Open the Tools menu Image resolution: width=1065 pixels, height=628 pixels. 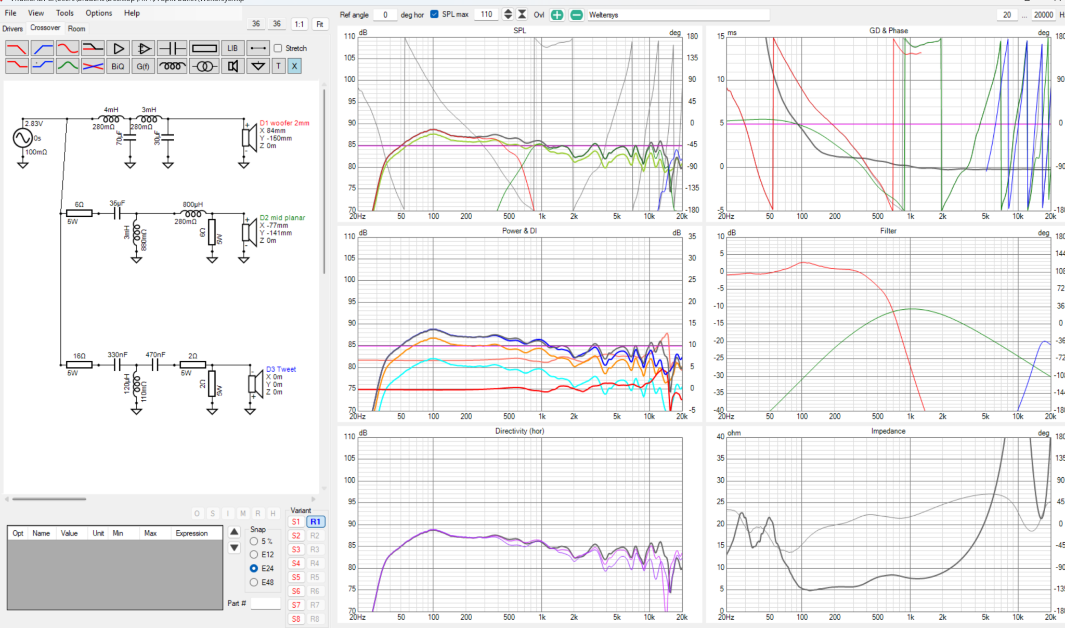click(x=65, y=12)
